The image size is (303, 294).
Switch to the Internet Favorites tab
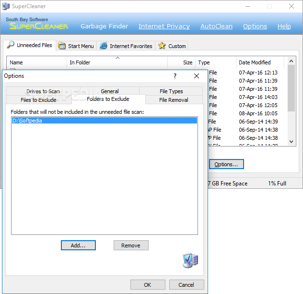click(x=126, y=46)
